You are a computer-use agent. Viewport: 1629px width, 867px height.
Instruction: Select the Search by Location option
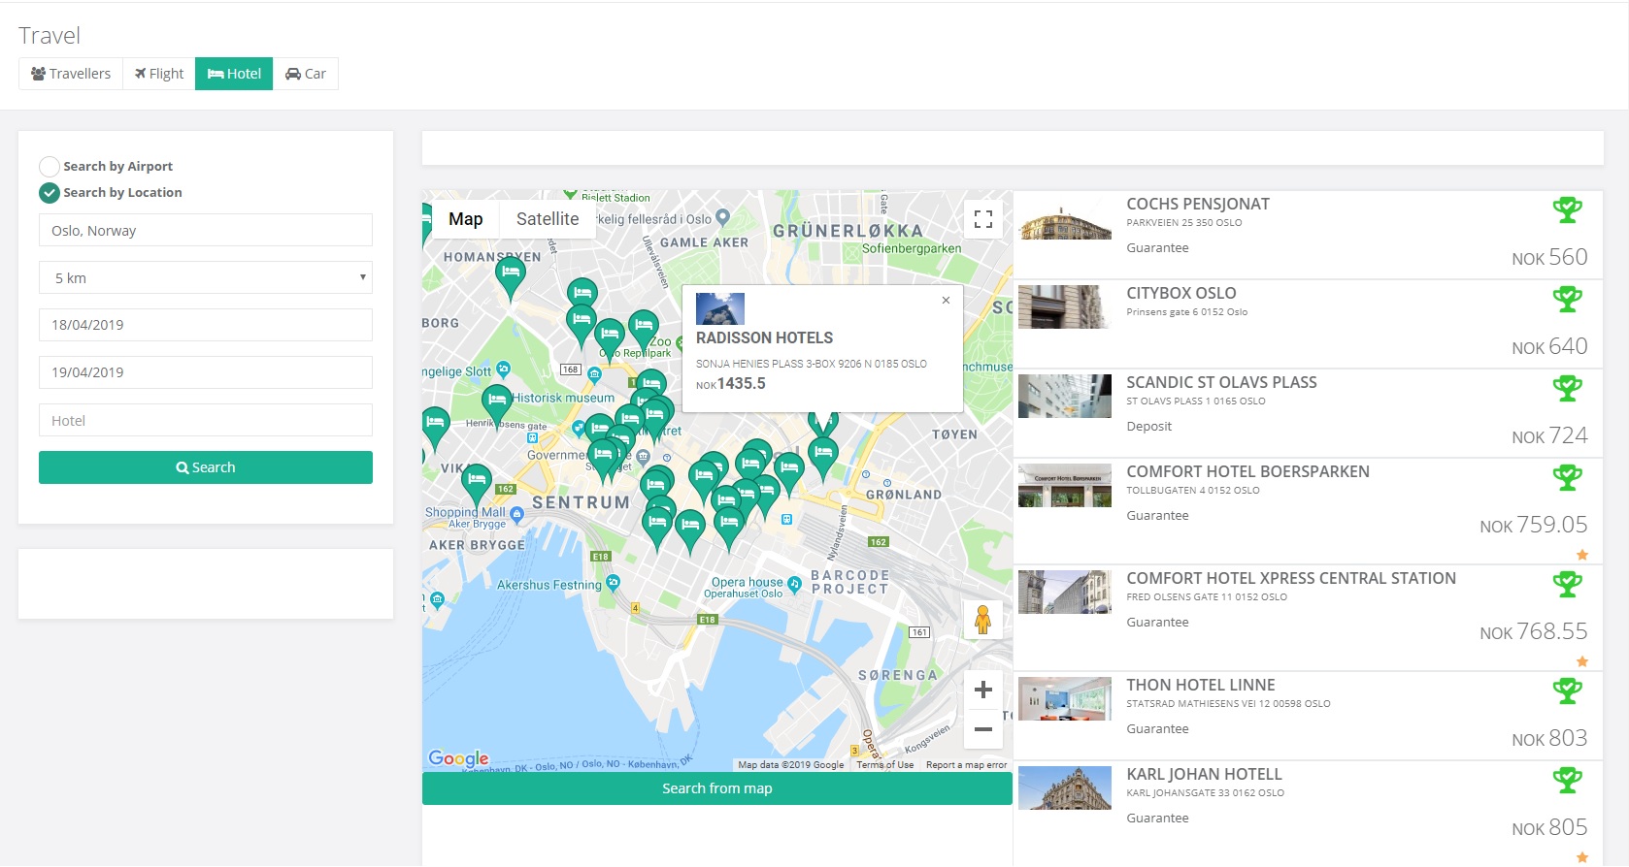[50, 193]
